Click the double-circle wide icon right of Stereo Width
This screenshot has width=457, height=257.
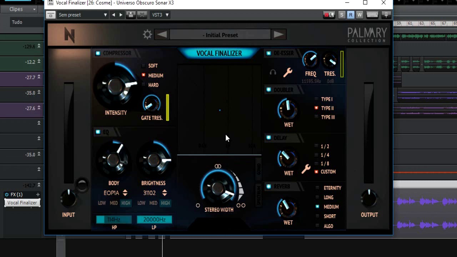click(241, 205)
